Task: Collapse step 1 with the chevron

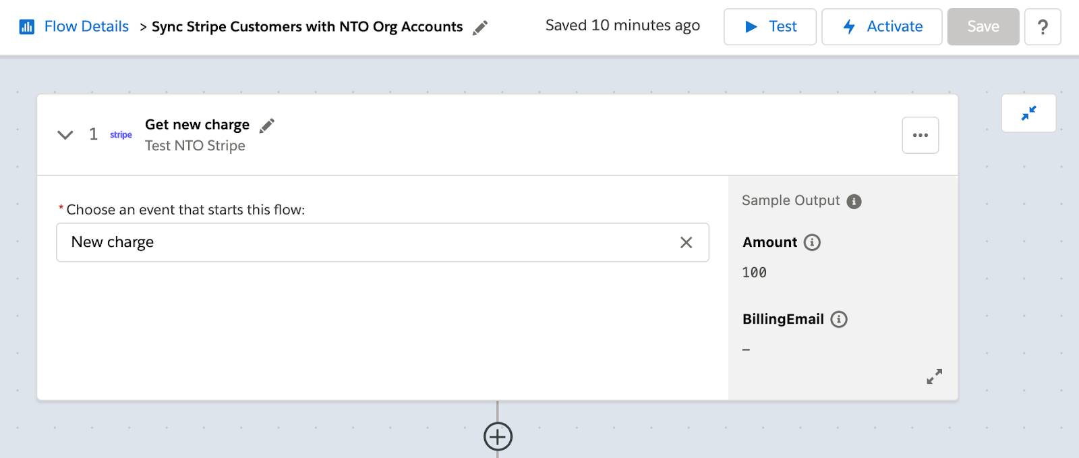Action: click(65, 135)
